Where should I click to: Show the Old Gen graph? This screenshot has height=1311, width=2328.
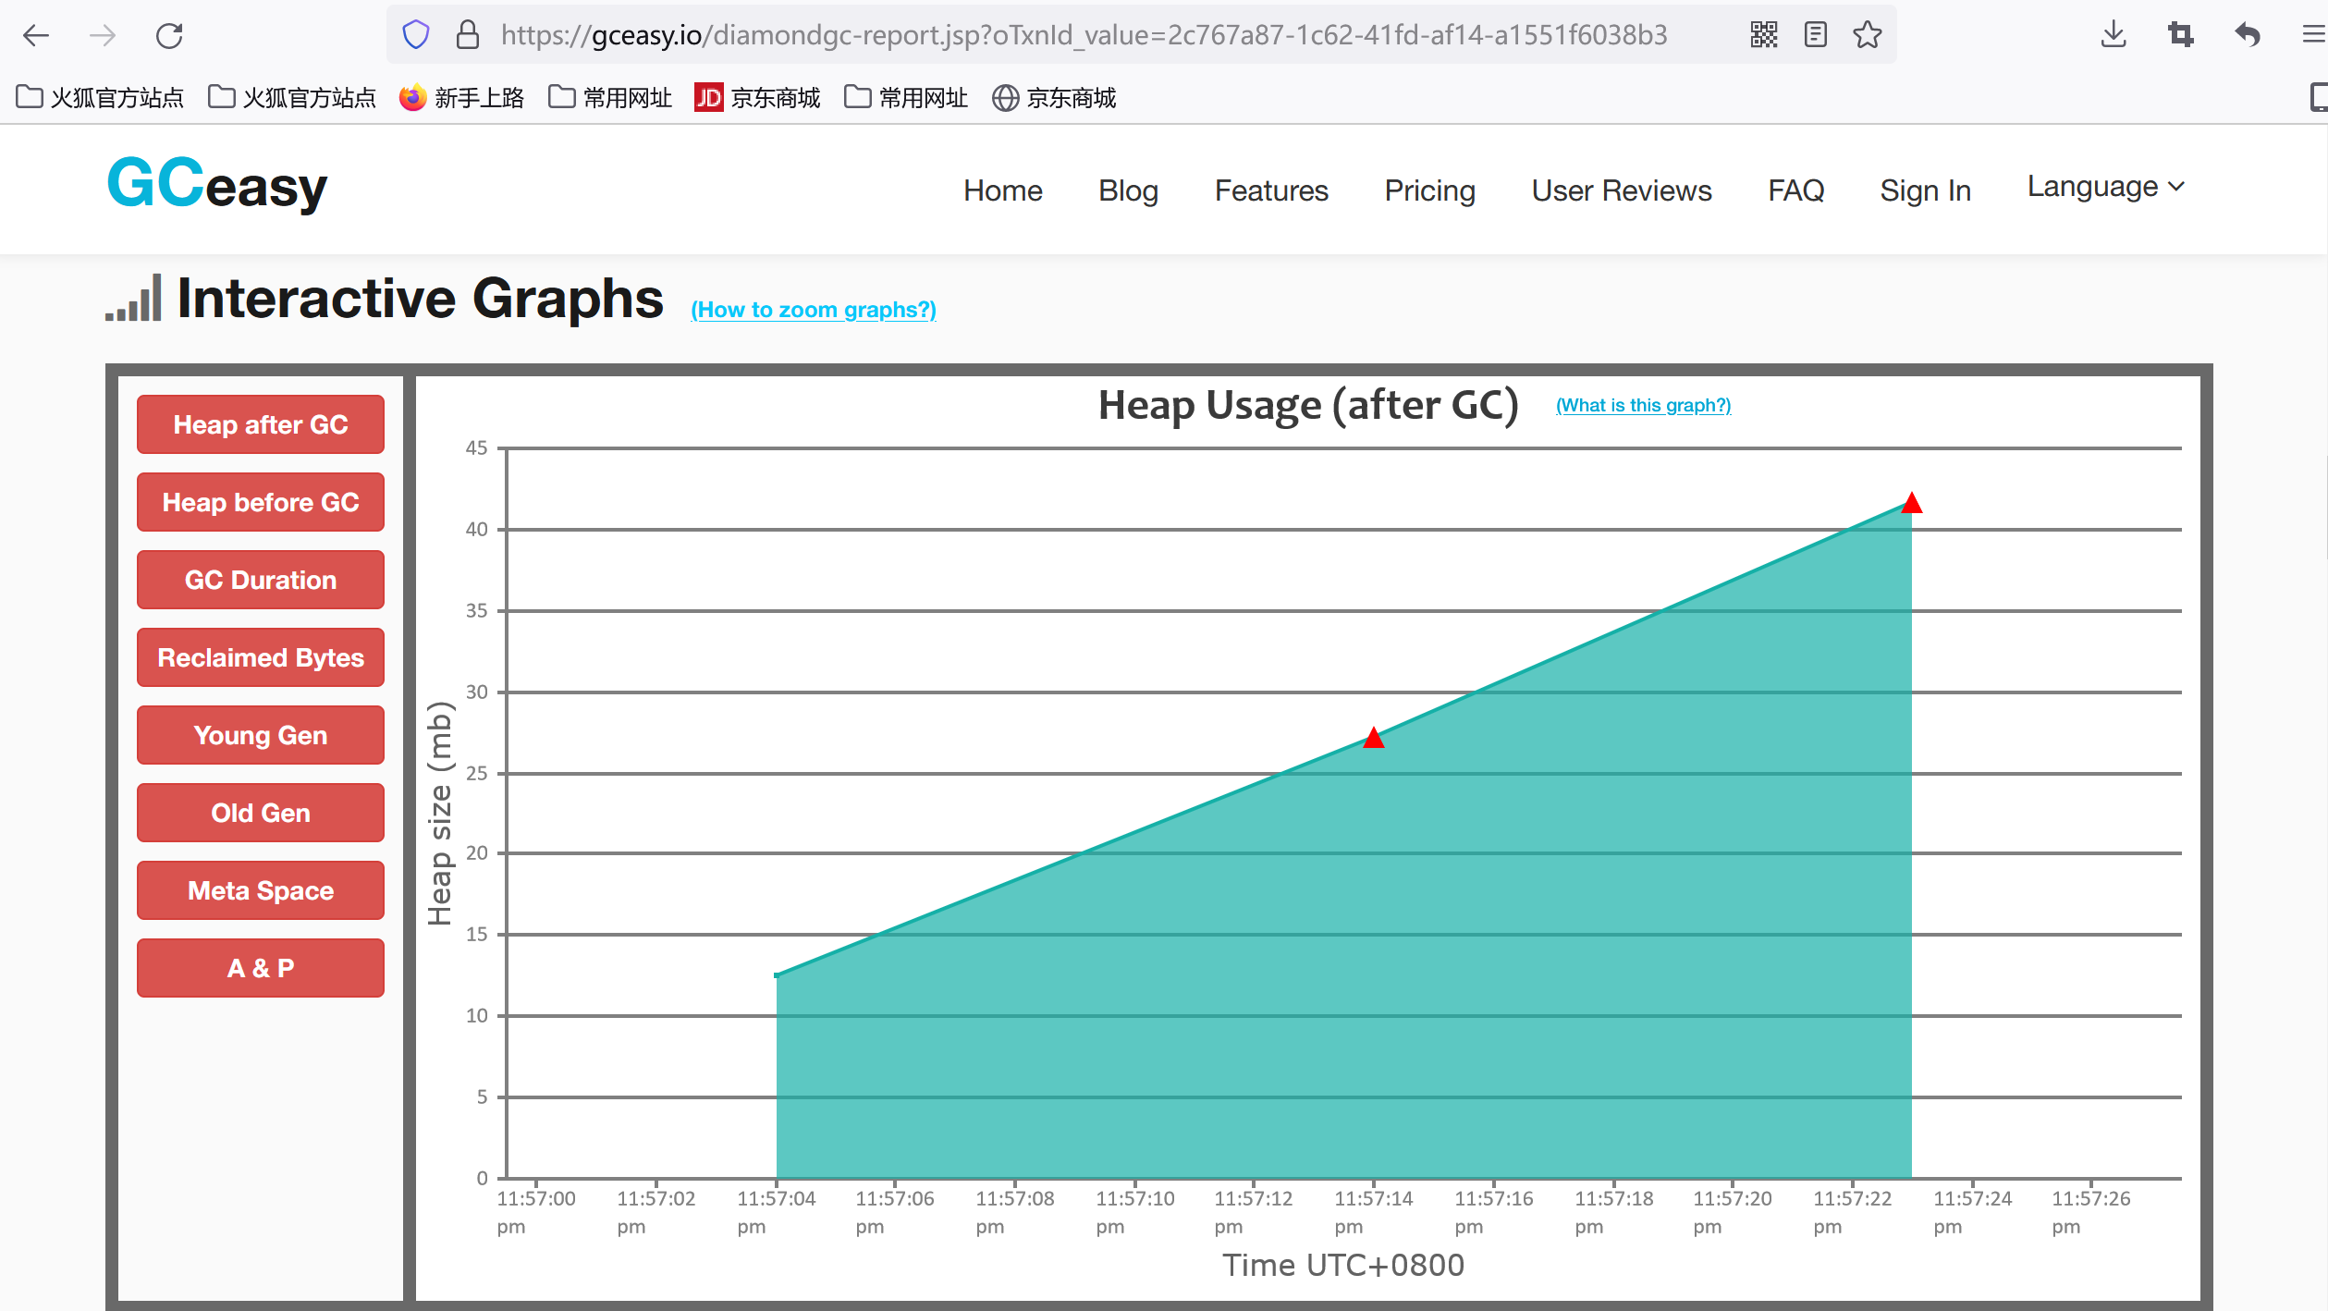[261, 813]
